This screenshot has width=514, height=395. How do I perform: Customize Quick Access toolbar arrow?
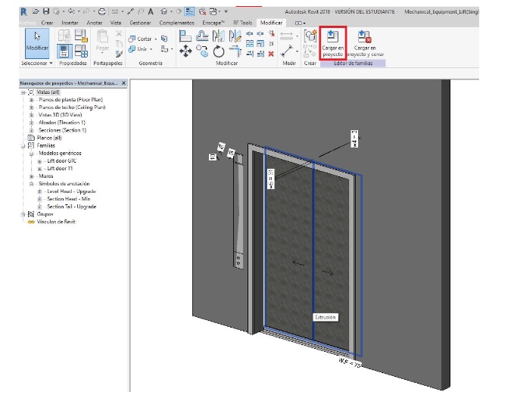(x=226, y=12)
